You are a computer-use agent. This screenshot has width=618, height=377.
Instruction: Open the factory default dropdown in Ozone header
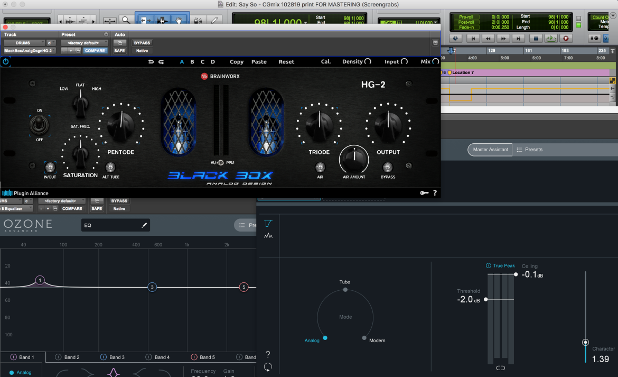click(x=61, y=201)
